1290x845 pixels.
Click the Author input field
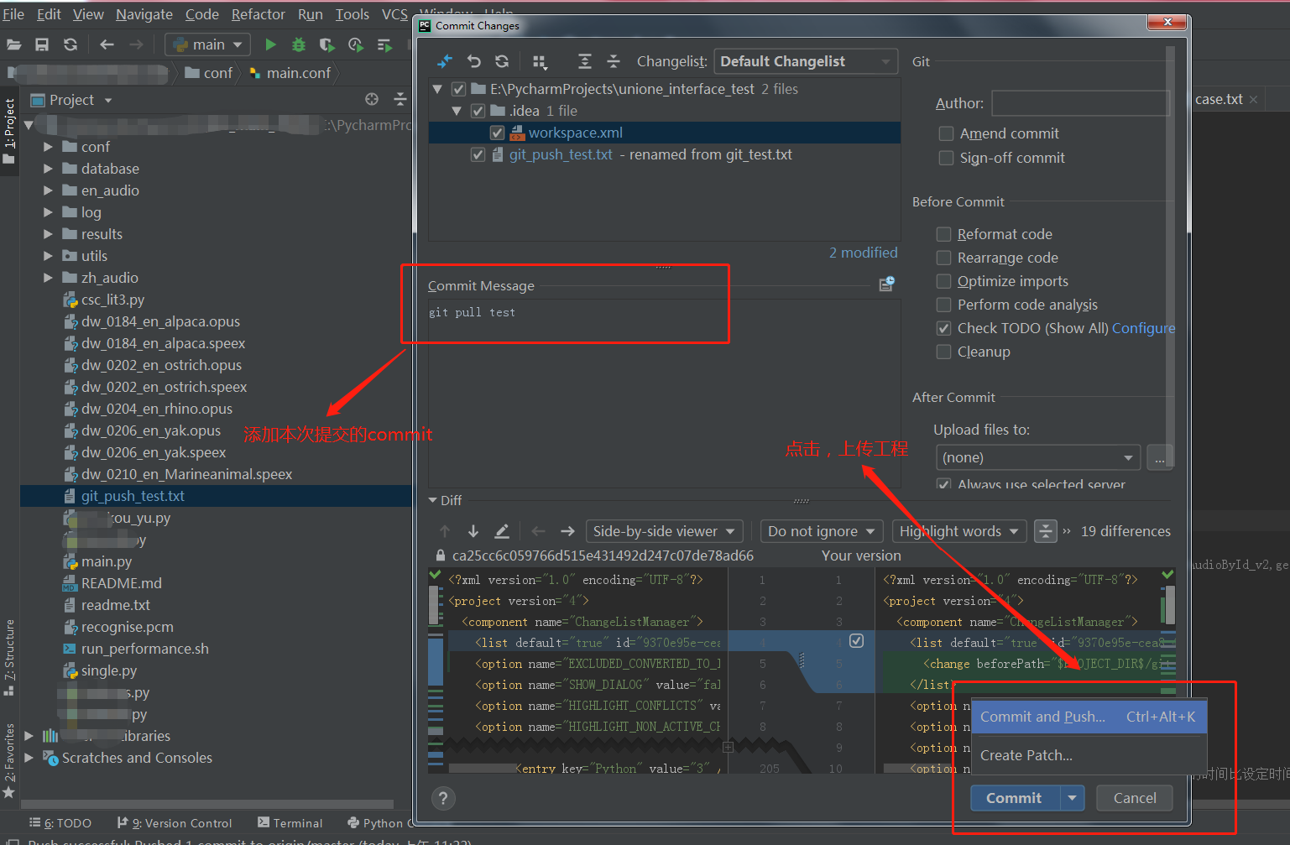click(x=1079, y=103)
